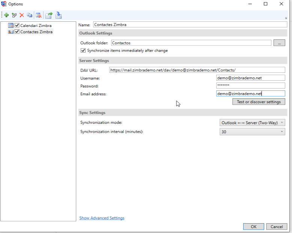
Task: Confirm with the OK button
Action: 253,227
